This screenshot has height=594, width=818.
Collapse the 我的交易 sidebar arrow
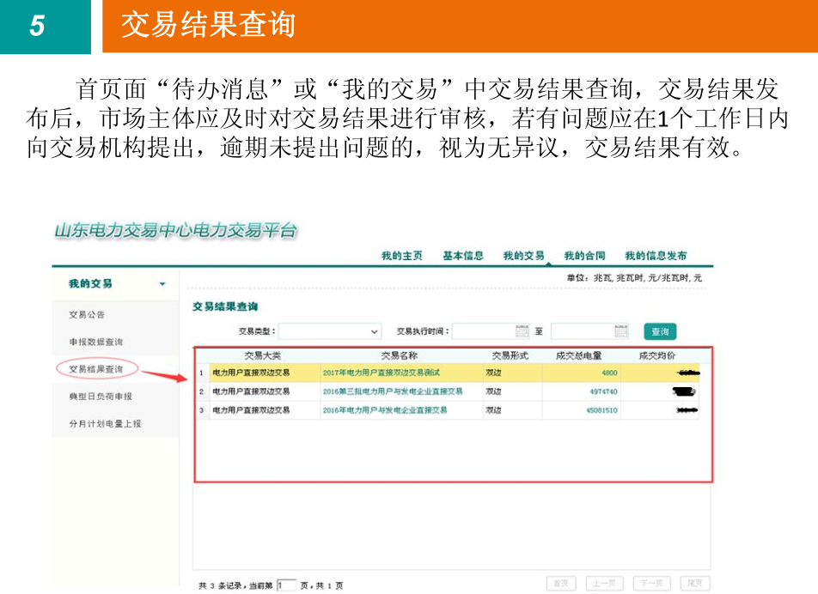tap(162, 284)
